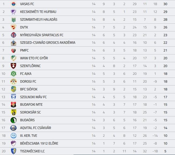The image size is (175, 155).
Task: Select the Aqvital FC Csákvár name
Action: pyautogui.click(x=35, y=128)
